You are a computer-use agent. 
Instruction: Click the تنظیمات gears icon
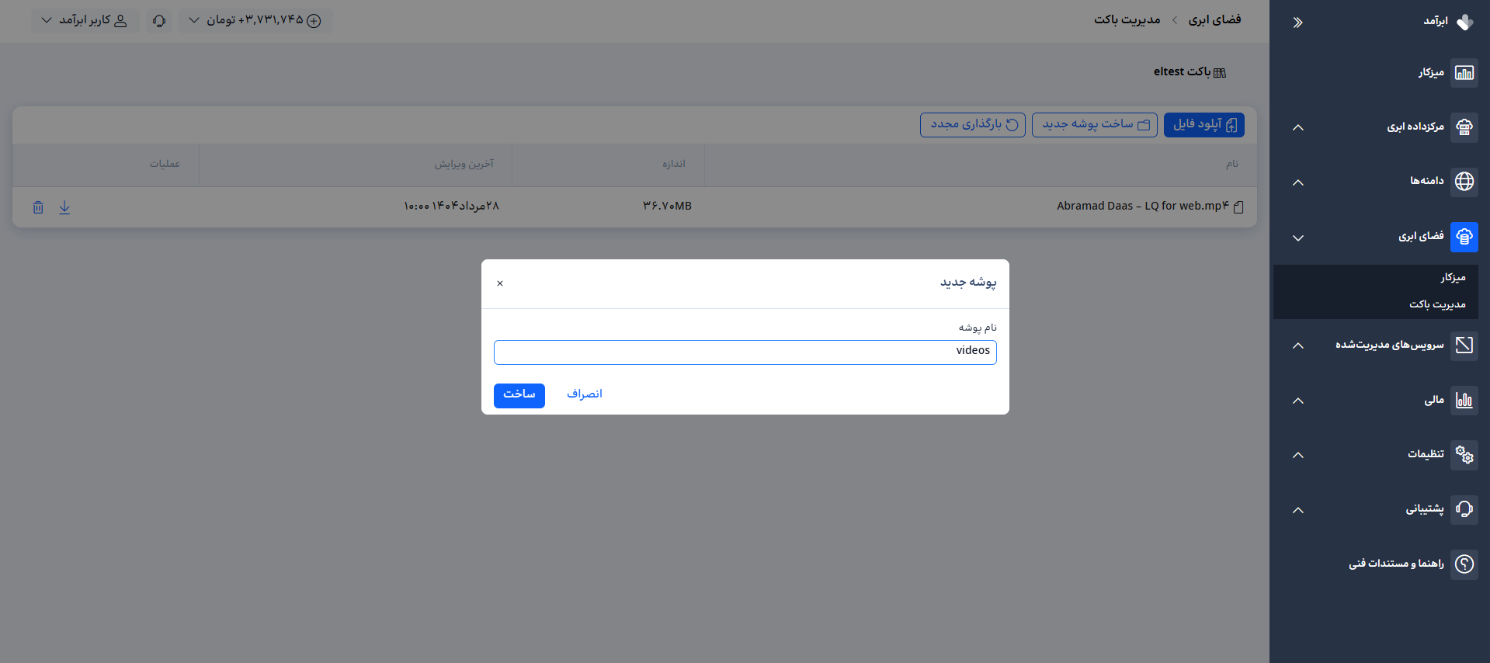[1464, 454]
